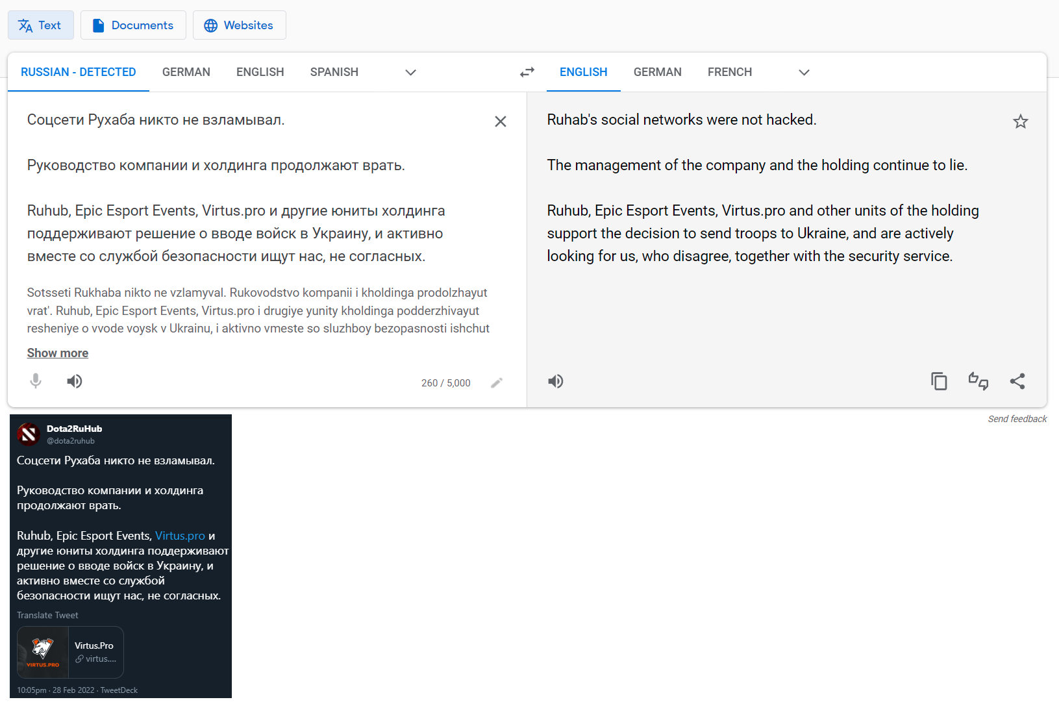Switch to Websites translation mode
Screen dimensions: 1059x715
click(x=239, y=25)
